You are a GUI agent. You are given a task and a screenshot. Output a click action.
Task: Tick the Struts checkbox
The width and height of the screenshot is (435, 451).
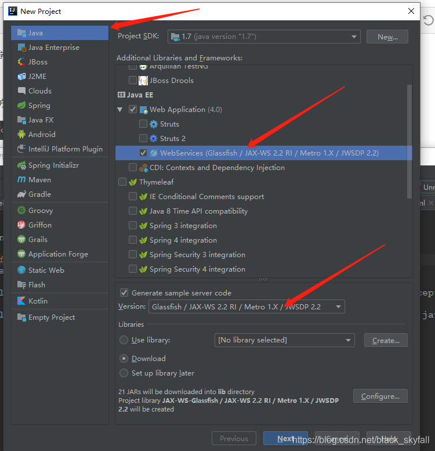click(x=143, y=124)
